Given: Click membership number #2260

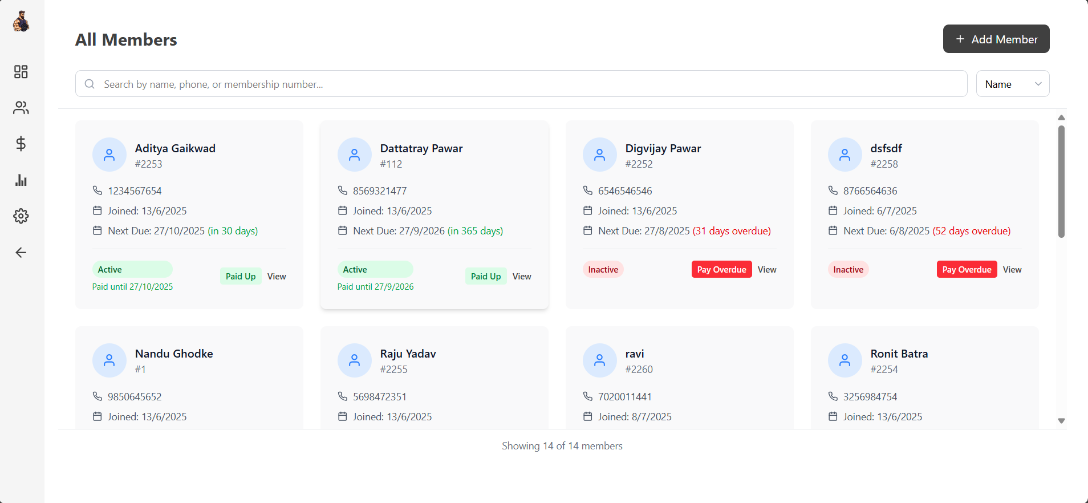Looking at the screenshot, I should 639,370.
